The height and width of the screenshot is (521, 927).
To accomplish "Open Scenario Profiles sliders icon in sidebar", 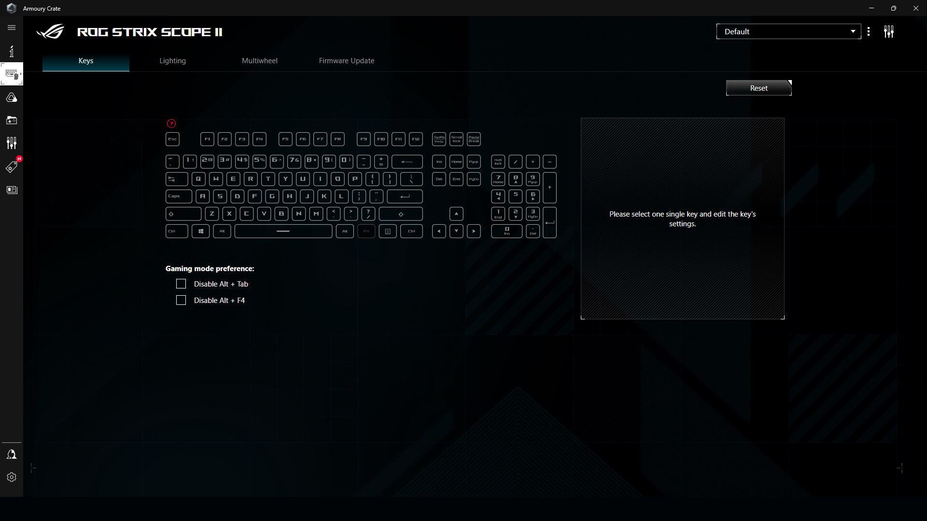I will point(12,143).
